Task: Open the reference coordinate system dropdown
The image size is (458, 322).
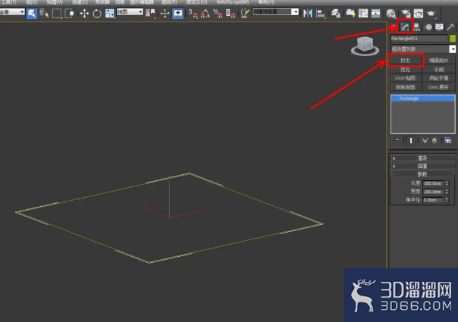Action: click(x=130, y=12)
